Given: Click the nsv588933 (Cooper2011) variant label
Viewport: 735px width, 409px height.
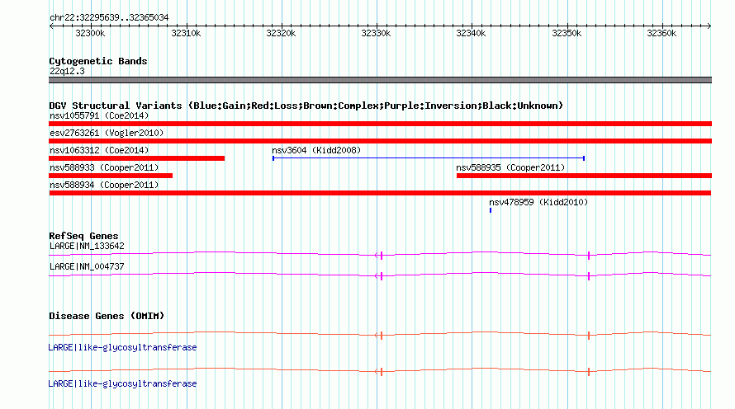Looking at the screenshot, I should 104,167.
